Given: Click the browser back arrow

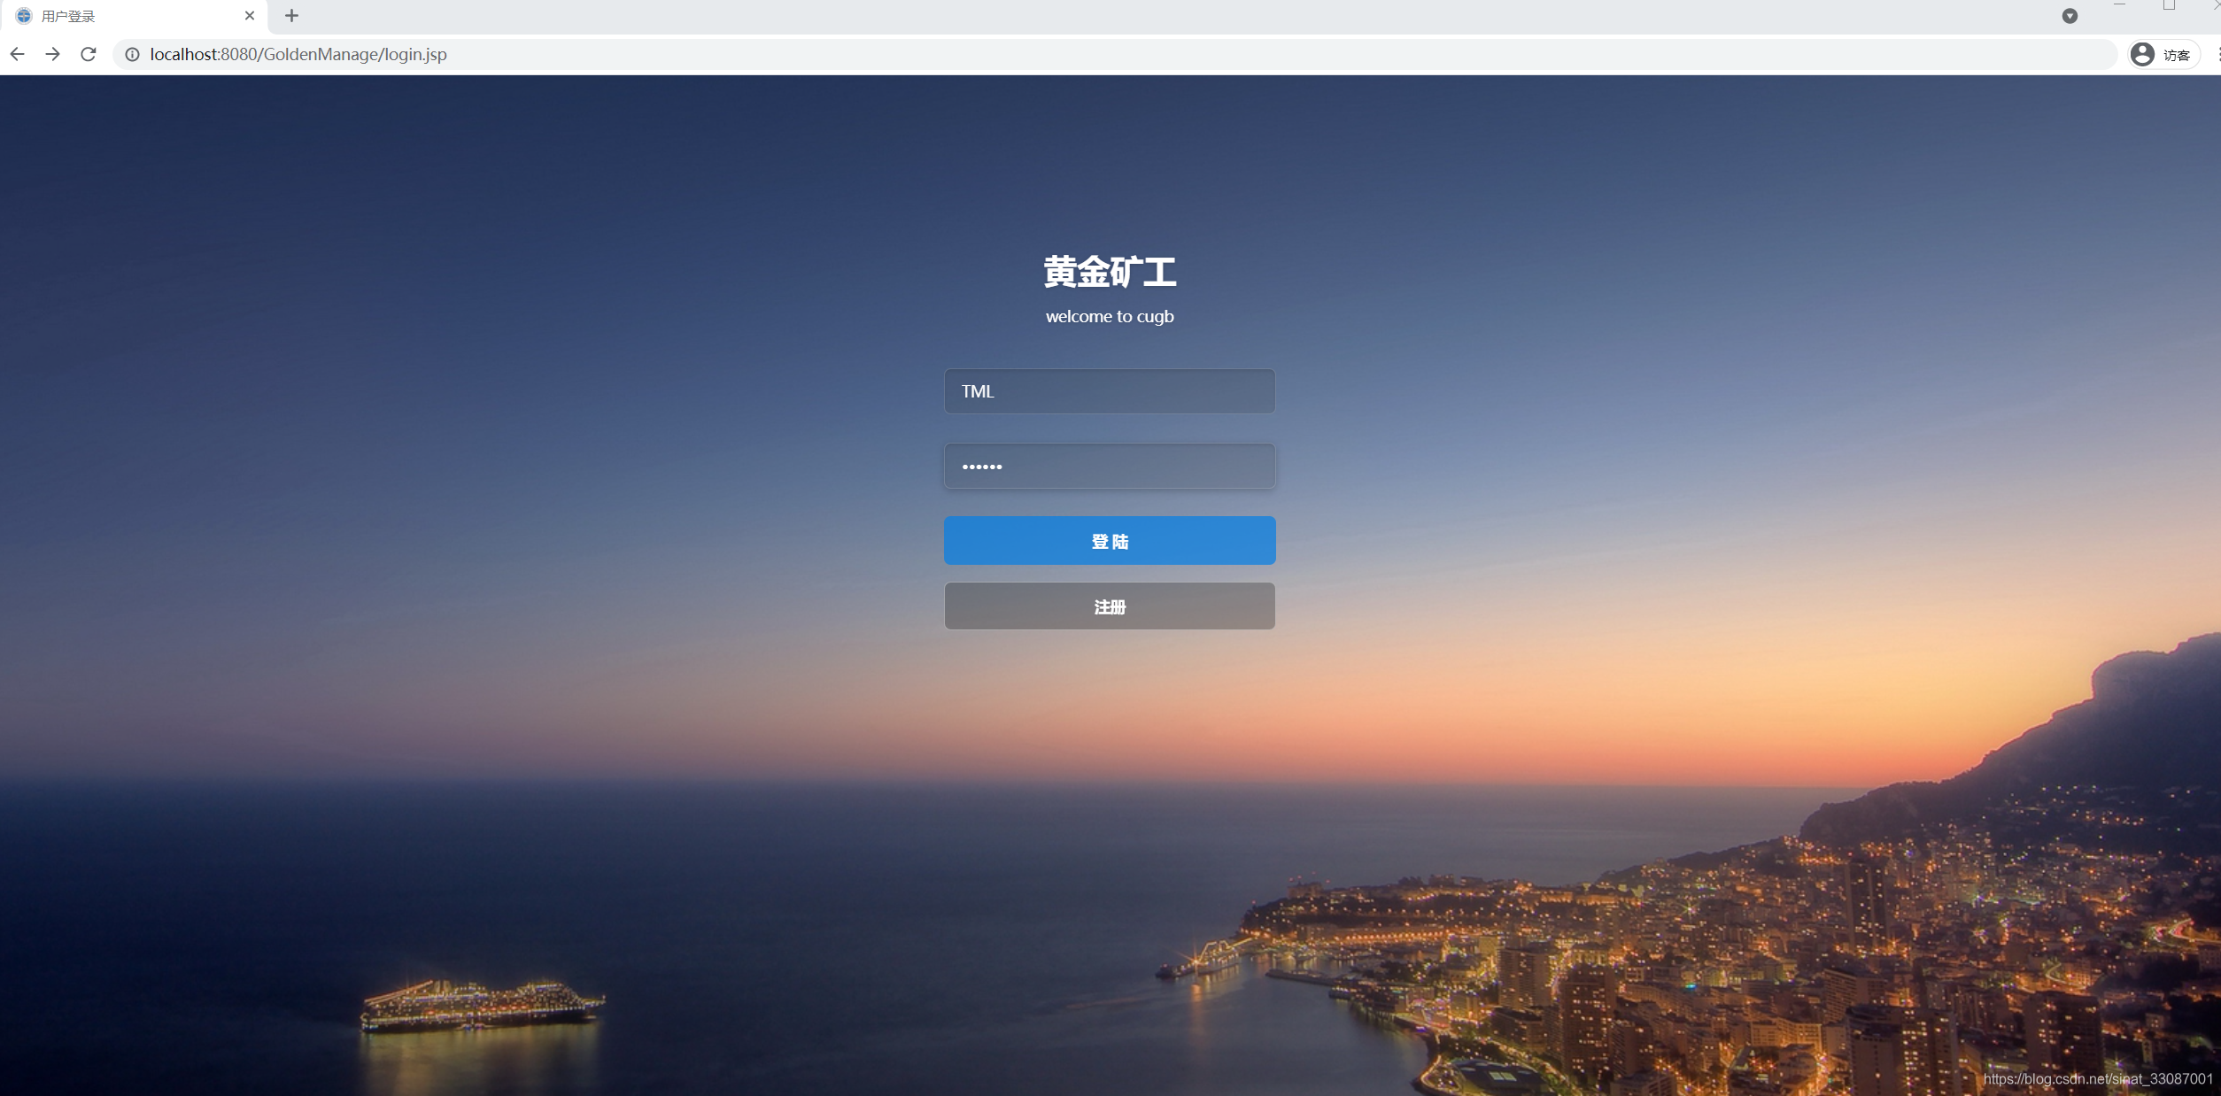Looking at the screenshot, I should [17, 54].
